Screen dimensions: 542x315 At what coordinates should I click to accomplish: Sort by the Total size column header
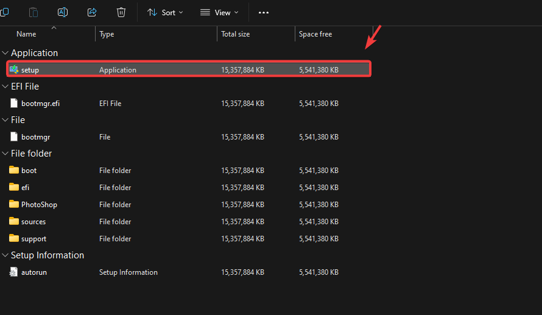tap(235, 34)
